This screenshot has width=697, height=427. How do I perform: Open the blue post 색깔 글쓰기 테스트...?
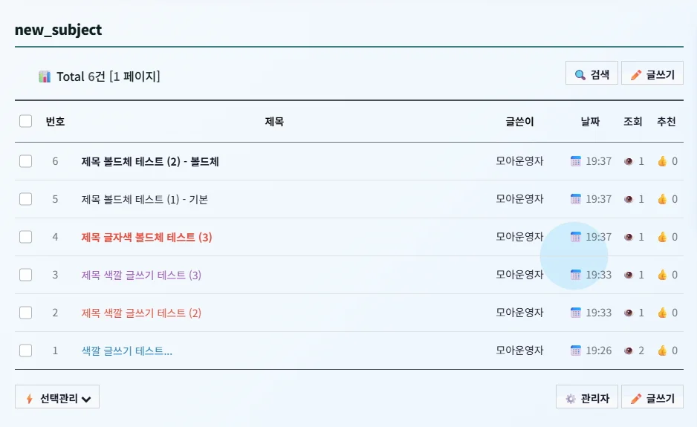point(126,351)
